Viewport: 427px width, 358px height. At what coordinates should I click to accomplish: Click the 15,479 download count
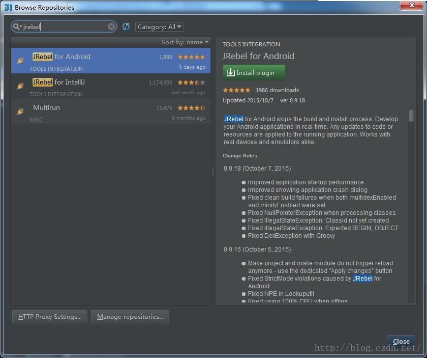coord(164,108)
